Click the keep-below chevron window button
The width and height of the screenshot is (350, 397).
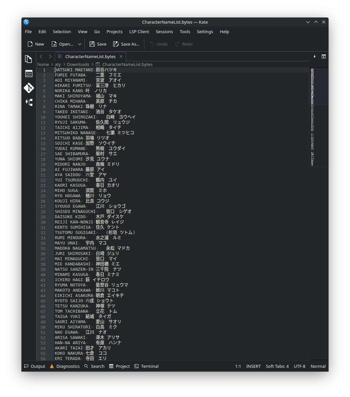[x=308, y=22]
